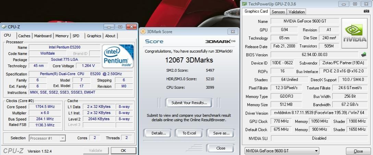Click the Memory Type value GDDR3
The width and height of the screenshot is (373, 155).
286,96
